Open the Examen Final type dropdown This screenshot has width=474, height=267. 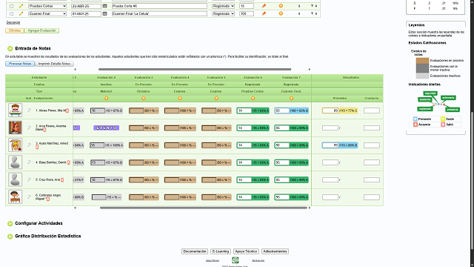click(x=47, y=13)
